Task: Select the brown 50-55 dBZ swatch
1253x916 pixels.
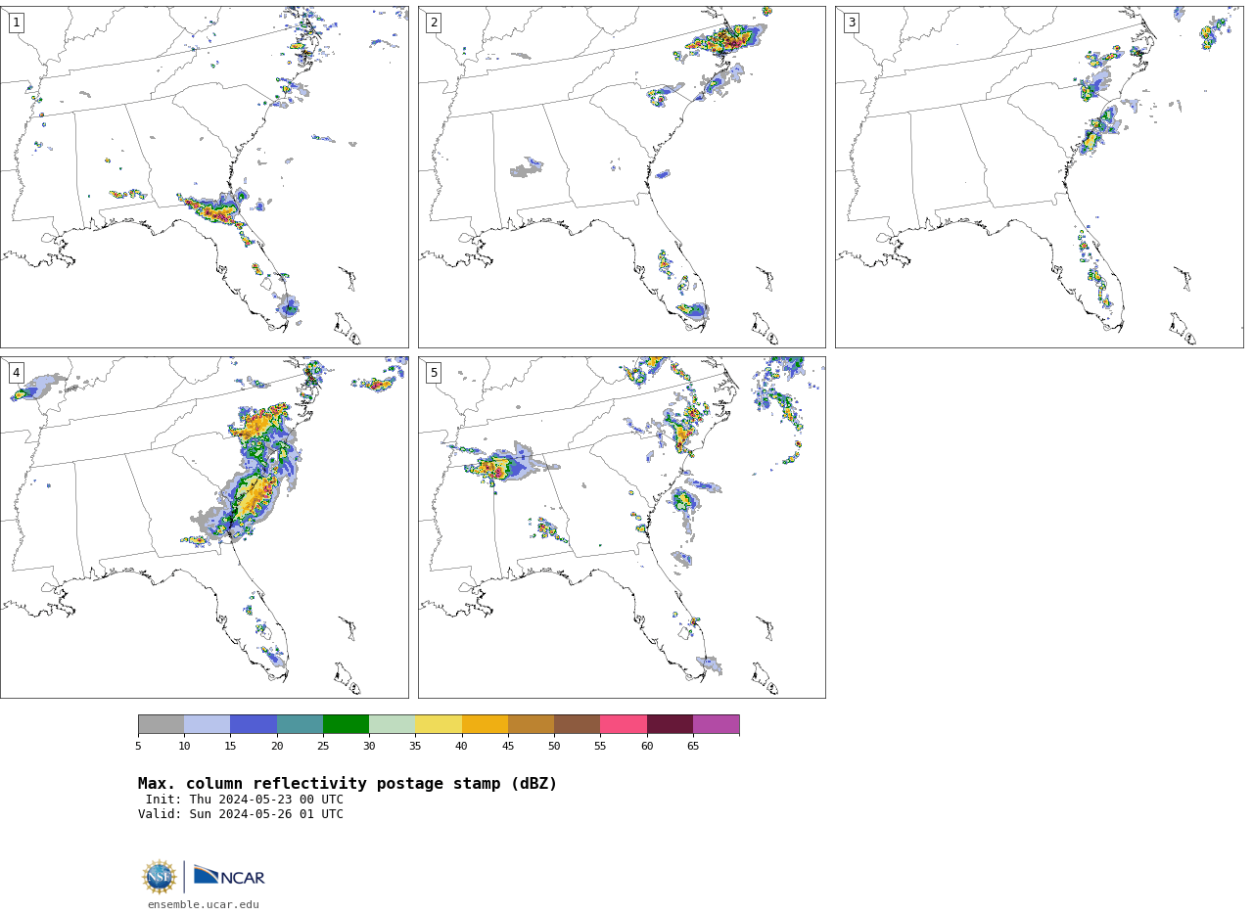Action: tap(578, 724)
